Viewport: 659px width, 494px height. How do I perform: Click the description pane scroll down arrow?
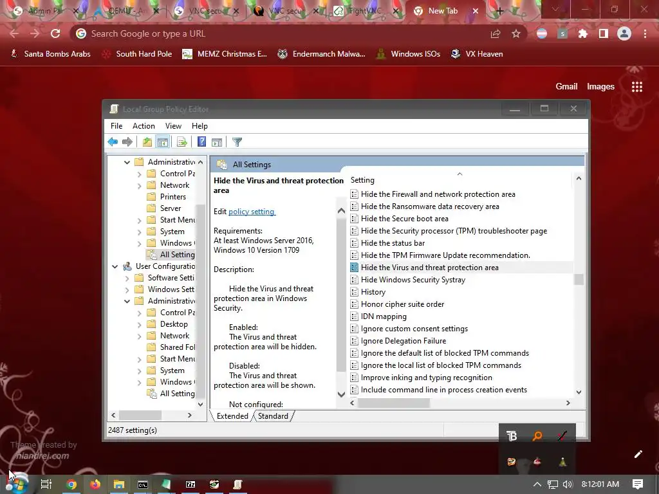coord(341,394)
